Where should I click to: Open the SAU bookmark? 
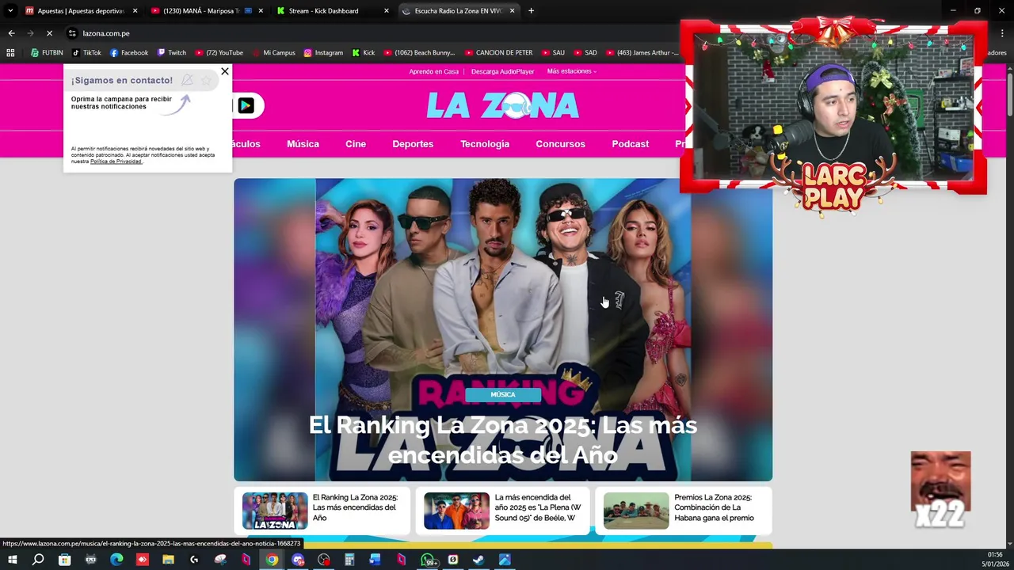click(x=554, y=53)
